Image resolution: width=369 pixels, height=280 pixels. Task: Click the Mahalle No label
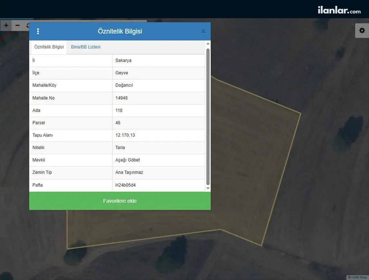(x=43, y=98)
